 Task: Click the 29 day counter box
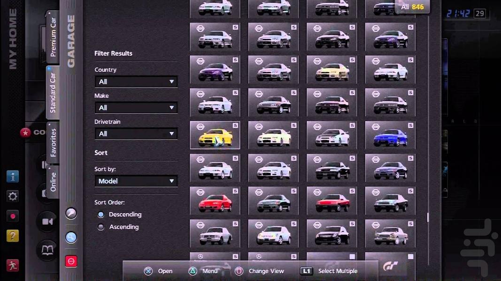pyautogui.click(x=480, y=14)
